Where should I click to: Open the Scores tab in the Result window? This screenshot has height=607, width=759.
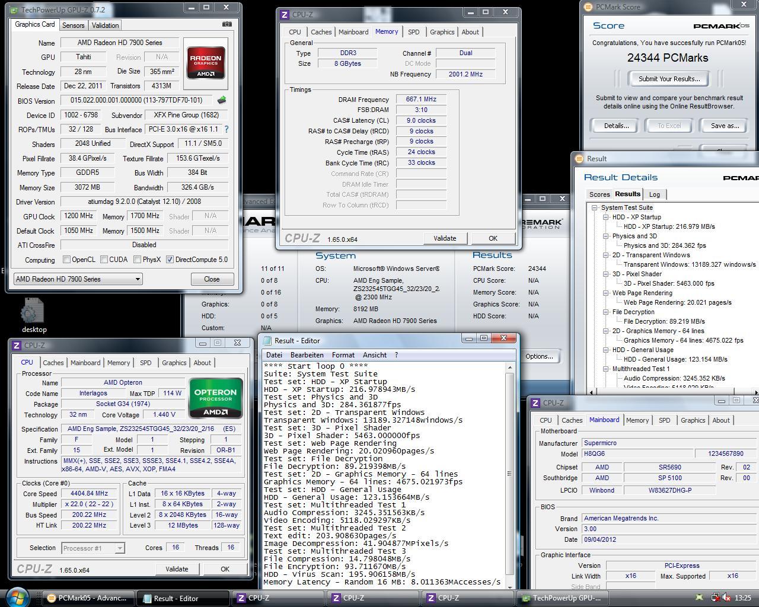pyautogui.click(x=599, y=194)
